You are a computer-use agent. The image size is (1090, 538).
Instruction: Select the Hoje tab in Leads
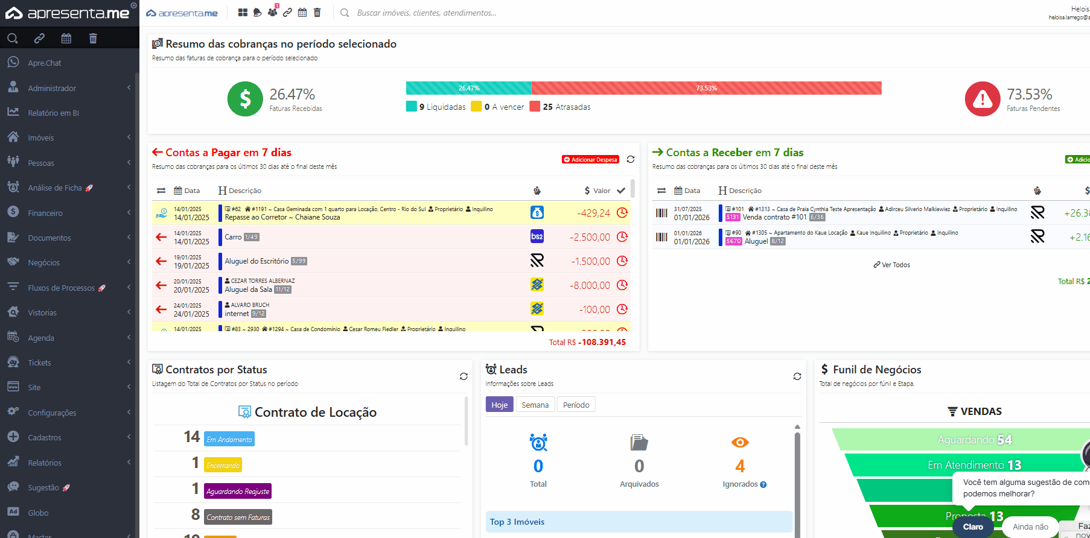[x=499, y=405]
